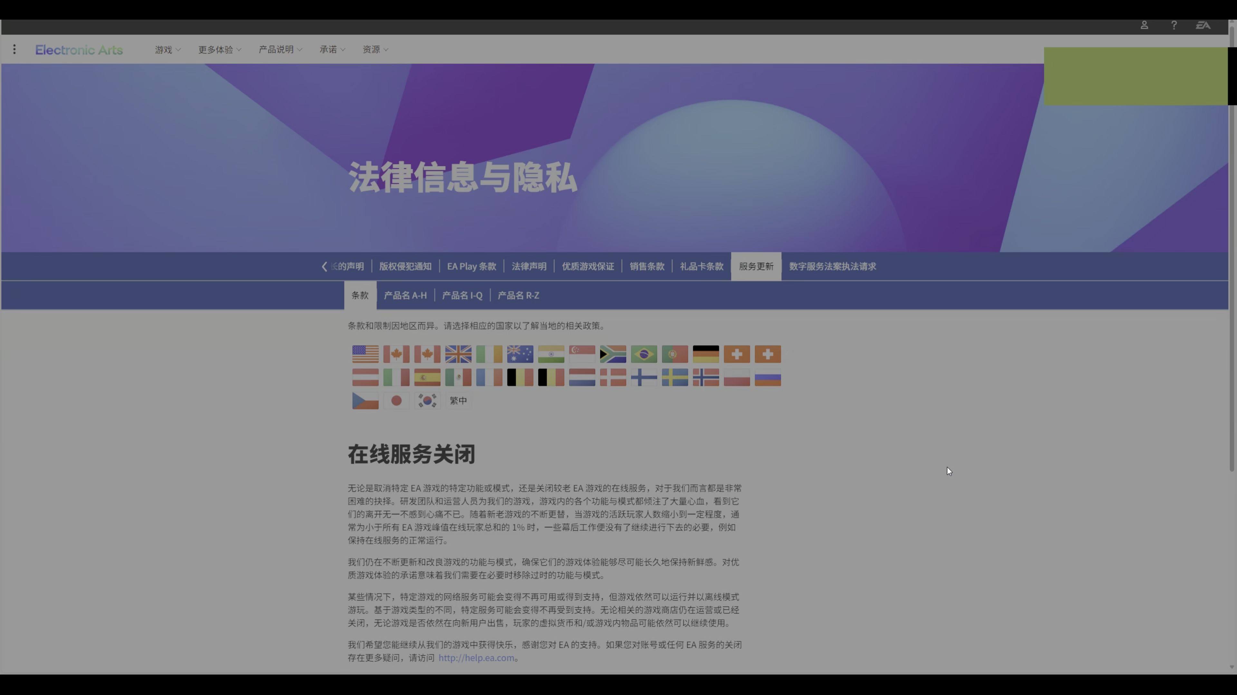Image resolution: width=1237 pixels, height=695 pixels.
Task: Open the account profile icon
Action: [x=1144, y=25]
